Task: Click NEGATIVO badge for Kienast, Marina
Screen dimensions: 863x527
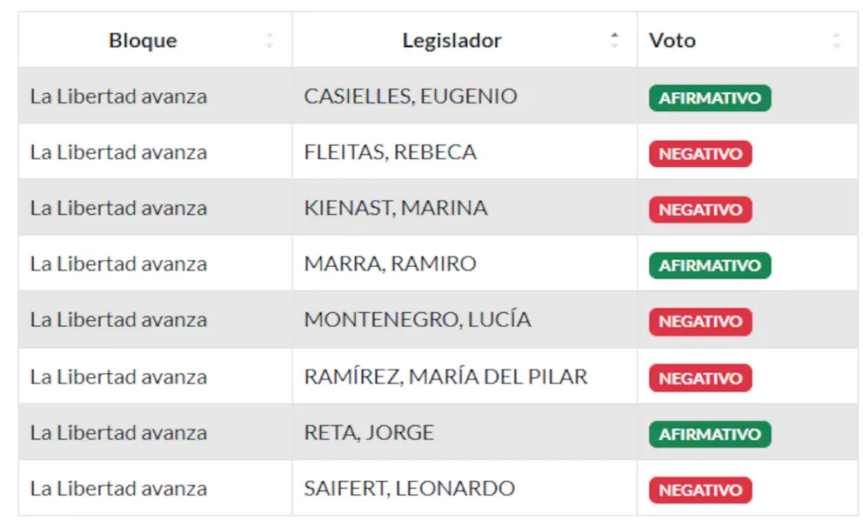Action: (700, 210)
